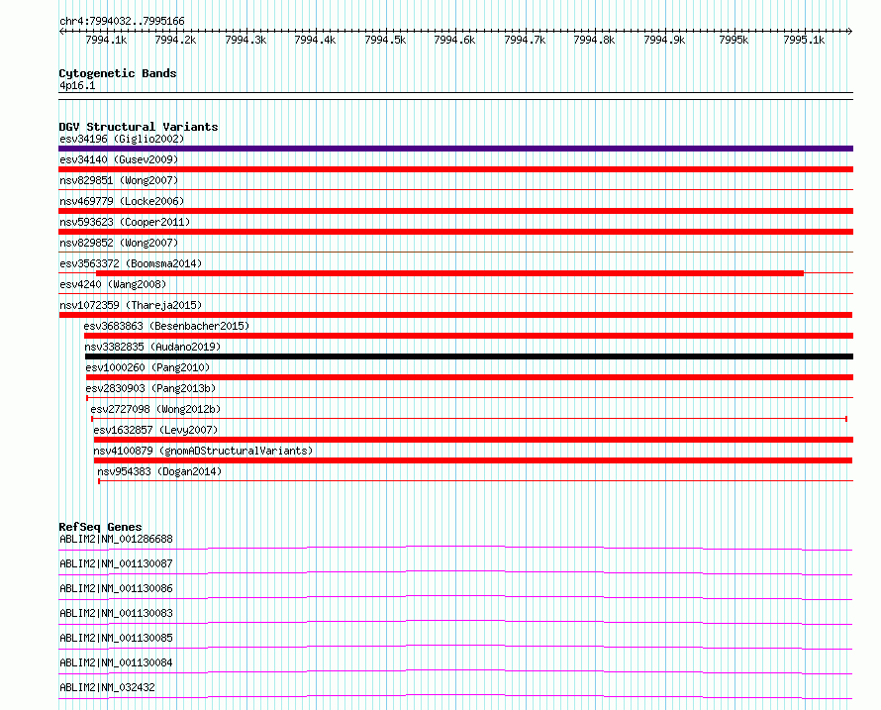Viewport: 881px width, 710px height.
Task: Click the red bar under esv34140 (Gusev2009)
Action: coord(455,169)
